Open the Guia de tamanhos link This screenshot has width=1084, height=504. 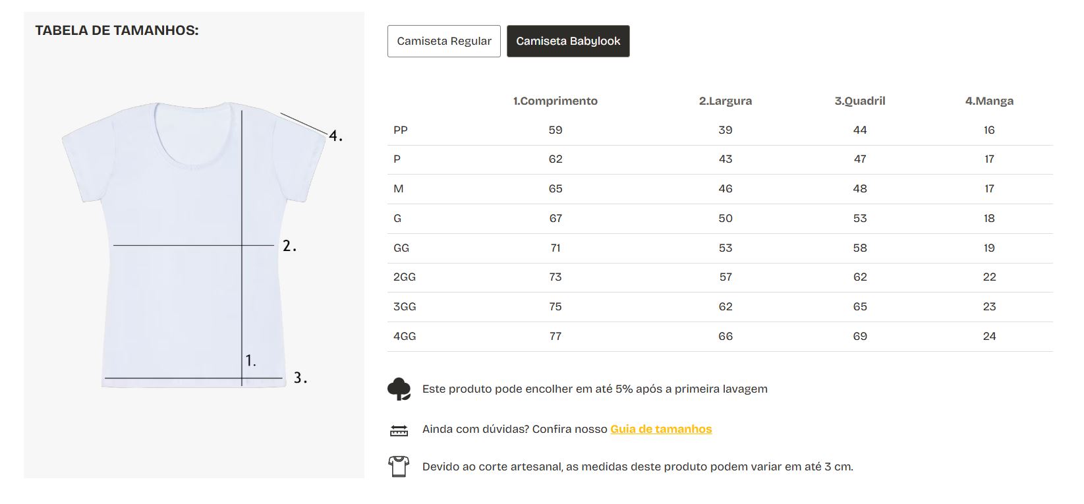661,429
